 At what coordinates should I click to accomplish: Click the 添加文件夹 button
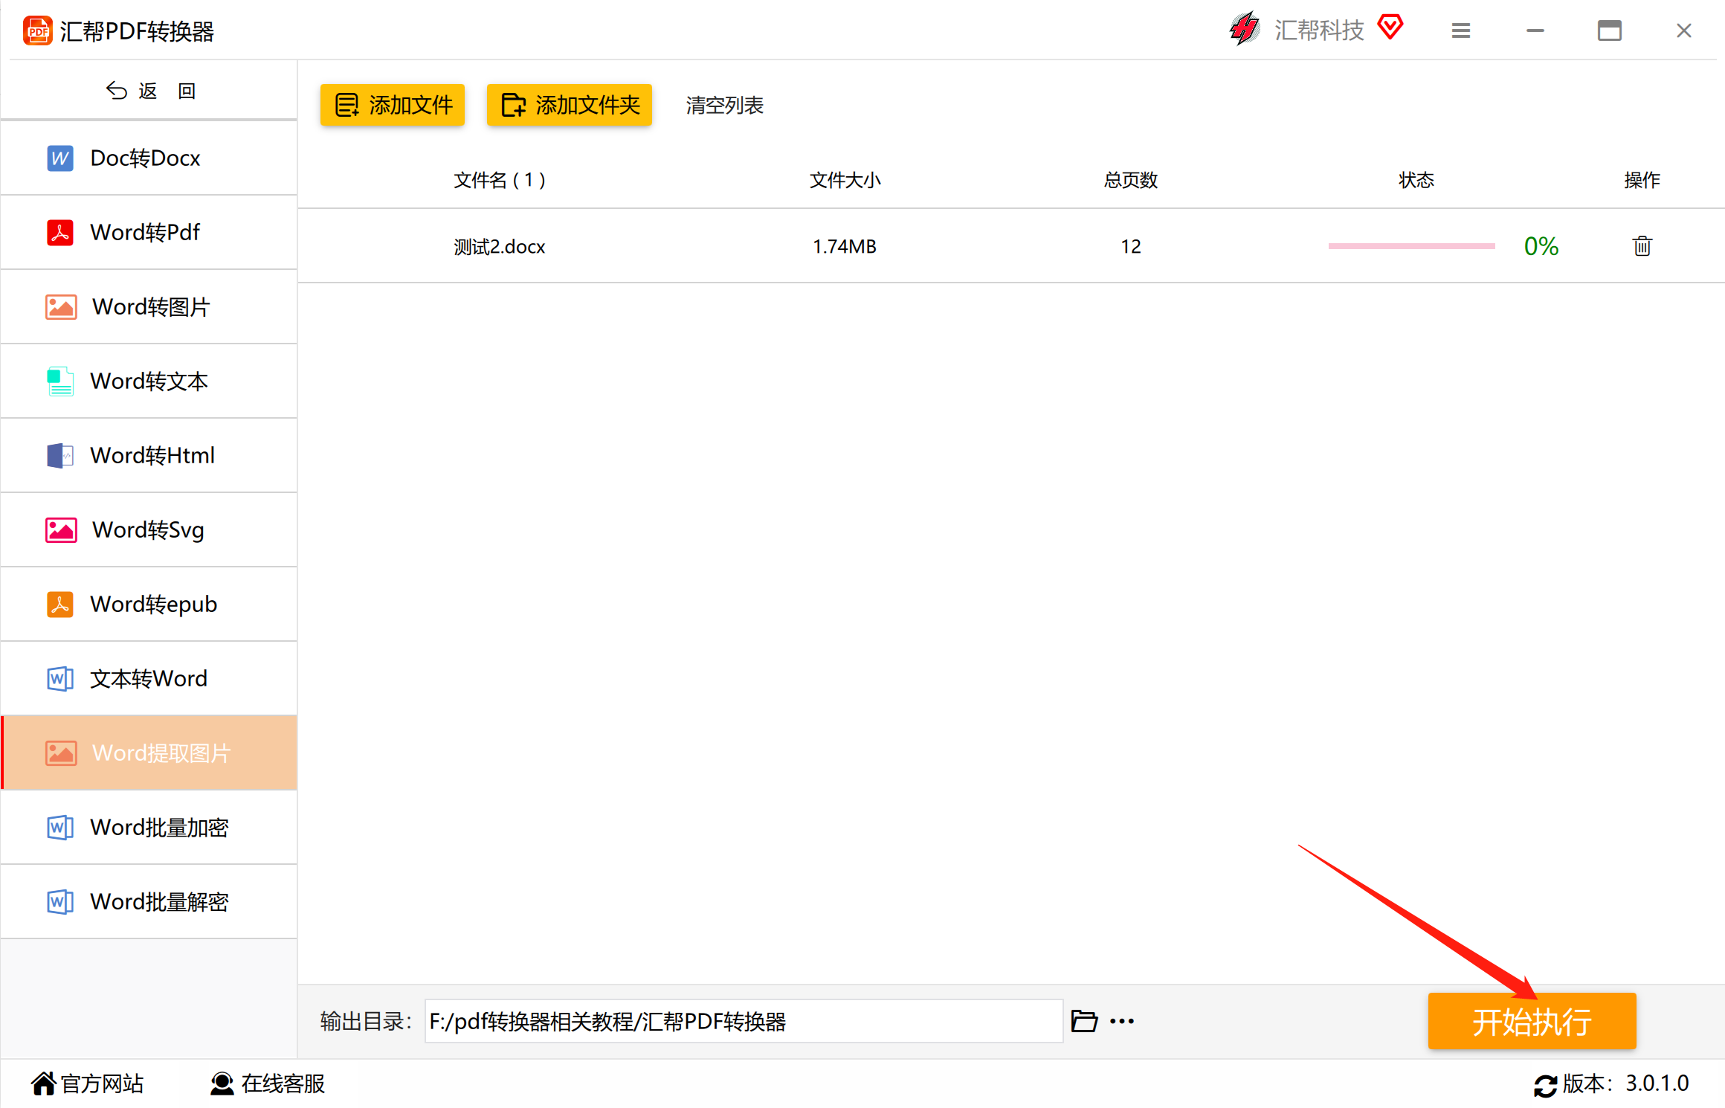570,105
